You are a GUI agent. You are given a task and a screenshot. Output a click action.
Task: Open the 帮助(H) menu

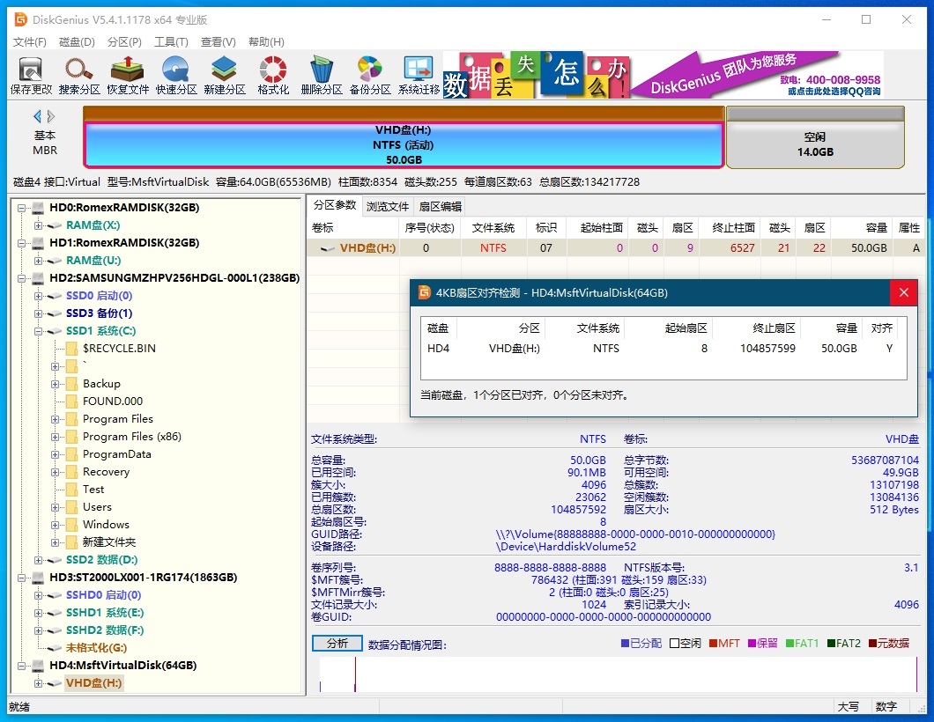266,41
